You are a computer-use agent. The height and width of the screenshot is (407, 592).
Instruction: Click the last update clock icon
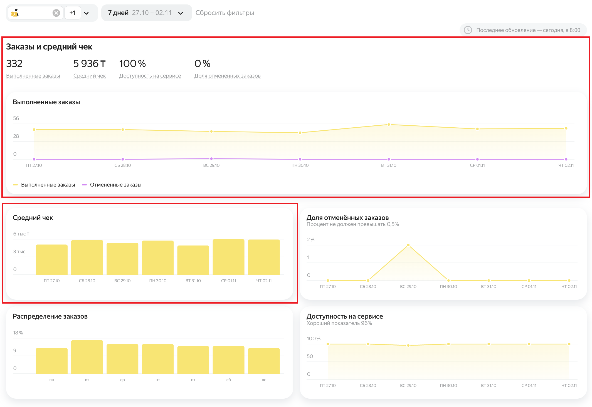pos(468,30)
